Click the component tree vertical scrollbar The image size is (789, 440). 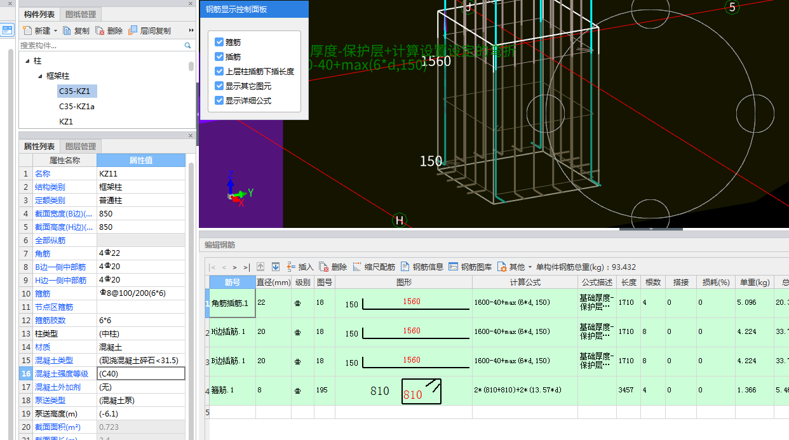tap(191, 66)
